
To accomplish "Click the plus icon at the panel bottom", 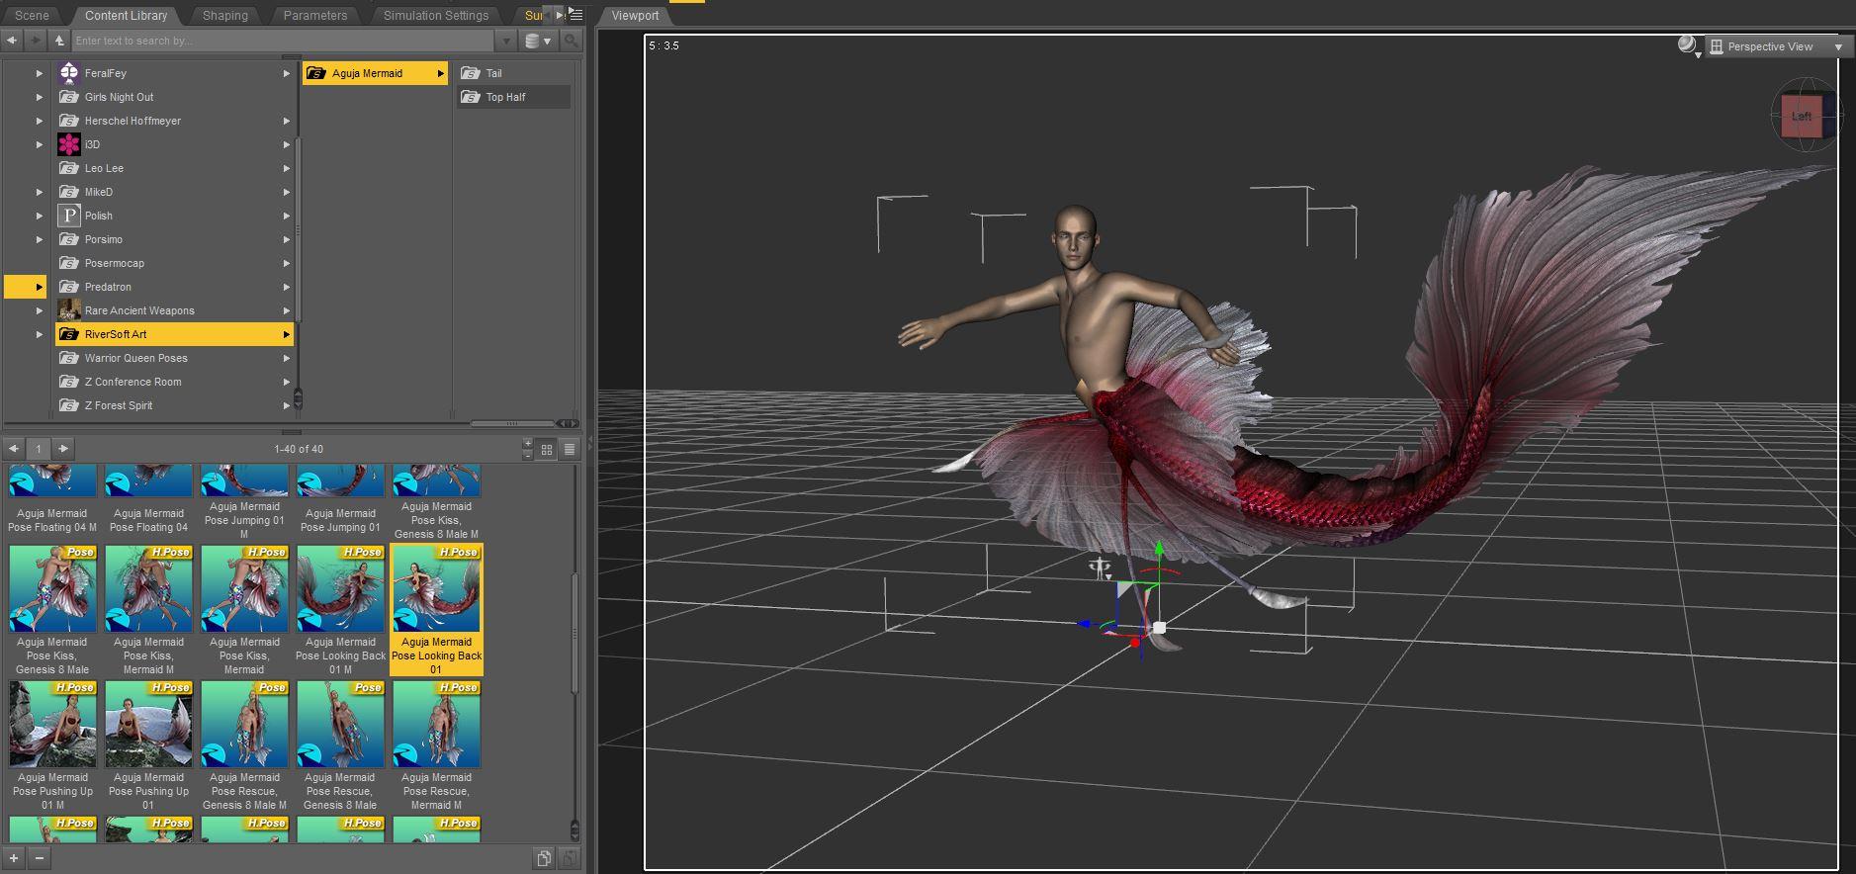I will click(x=14, y=858).
